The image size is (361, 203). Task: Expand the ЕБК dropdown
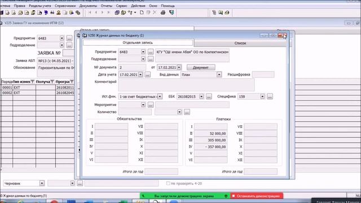201,96
